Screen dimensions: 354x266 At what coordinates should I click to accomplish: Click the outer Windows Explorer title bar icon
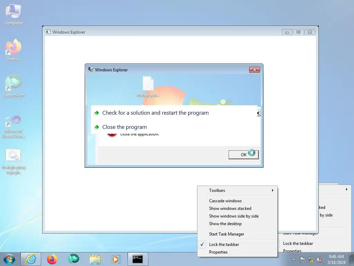click(x=48, y=32)
